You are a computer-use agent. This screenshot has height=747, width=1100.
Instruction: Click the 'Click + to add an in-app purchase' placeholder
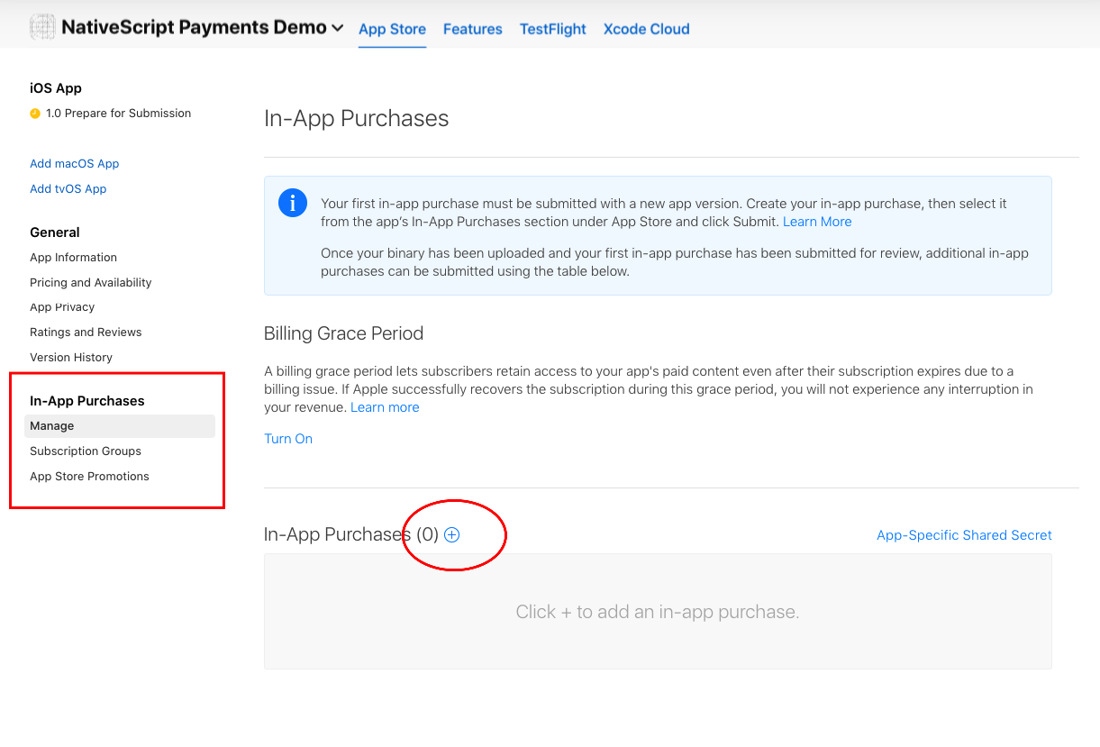[658, 612]
